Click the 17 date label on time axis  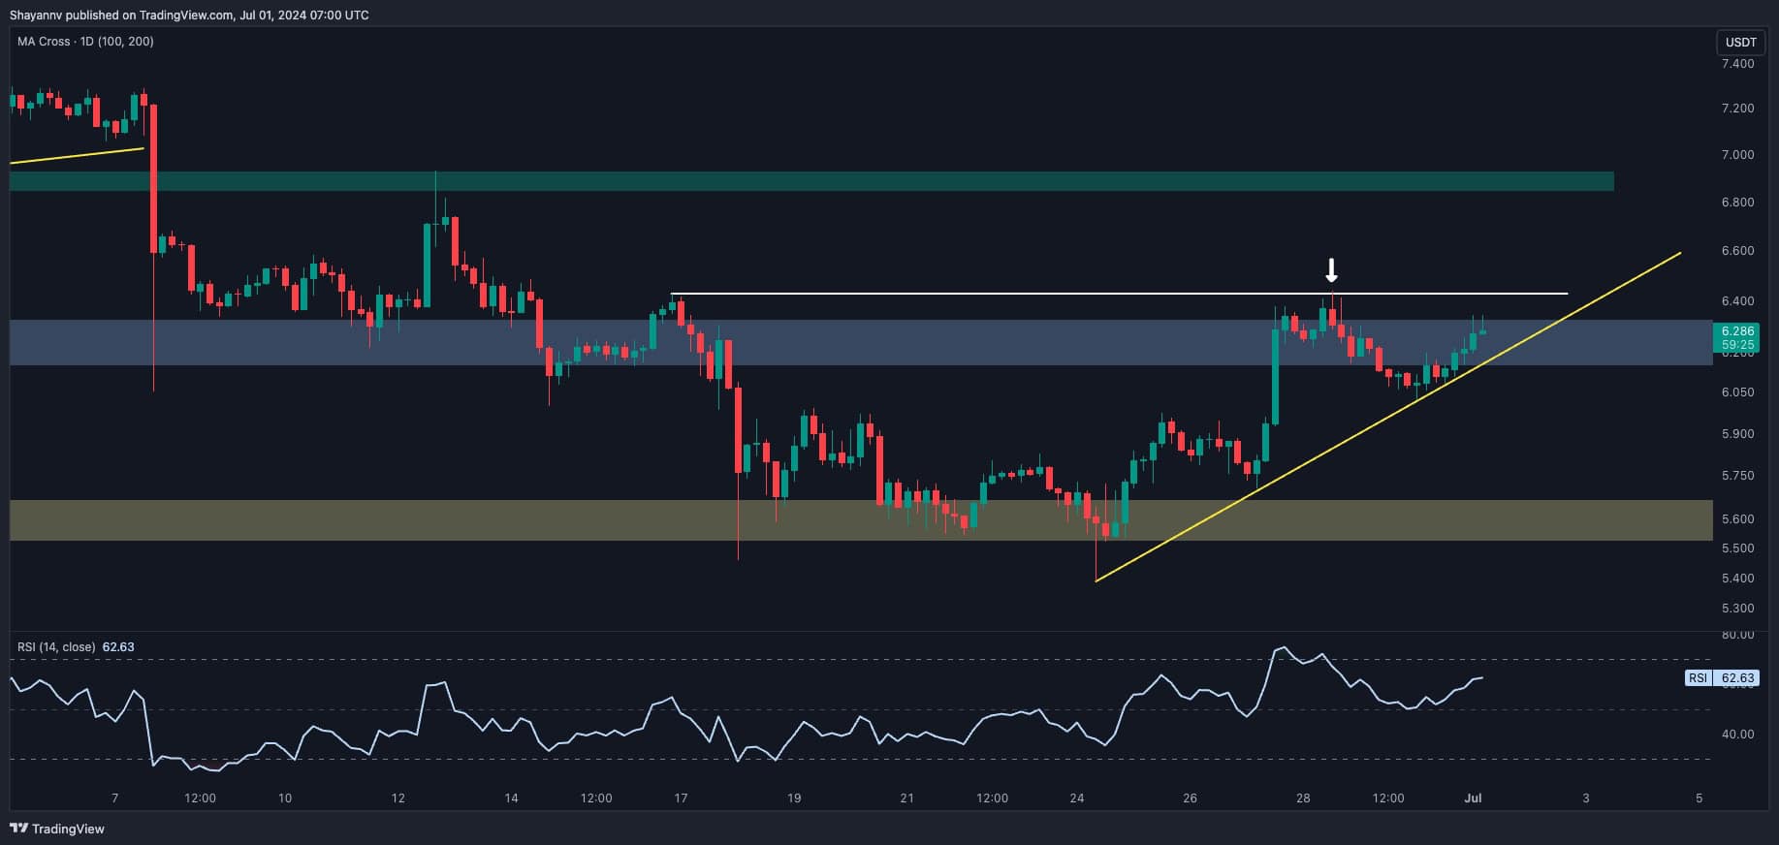(x=681, y=798)
